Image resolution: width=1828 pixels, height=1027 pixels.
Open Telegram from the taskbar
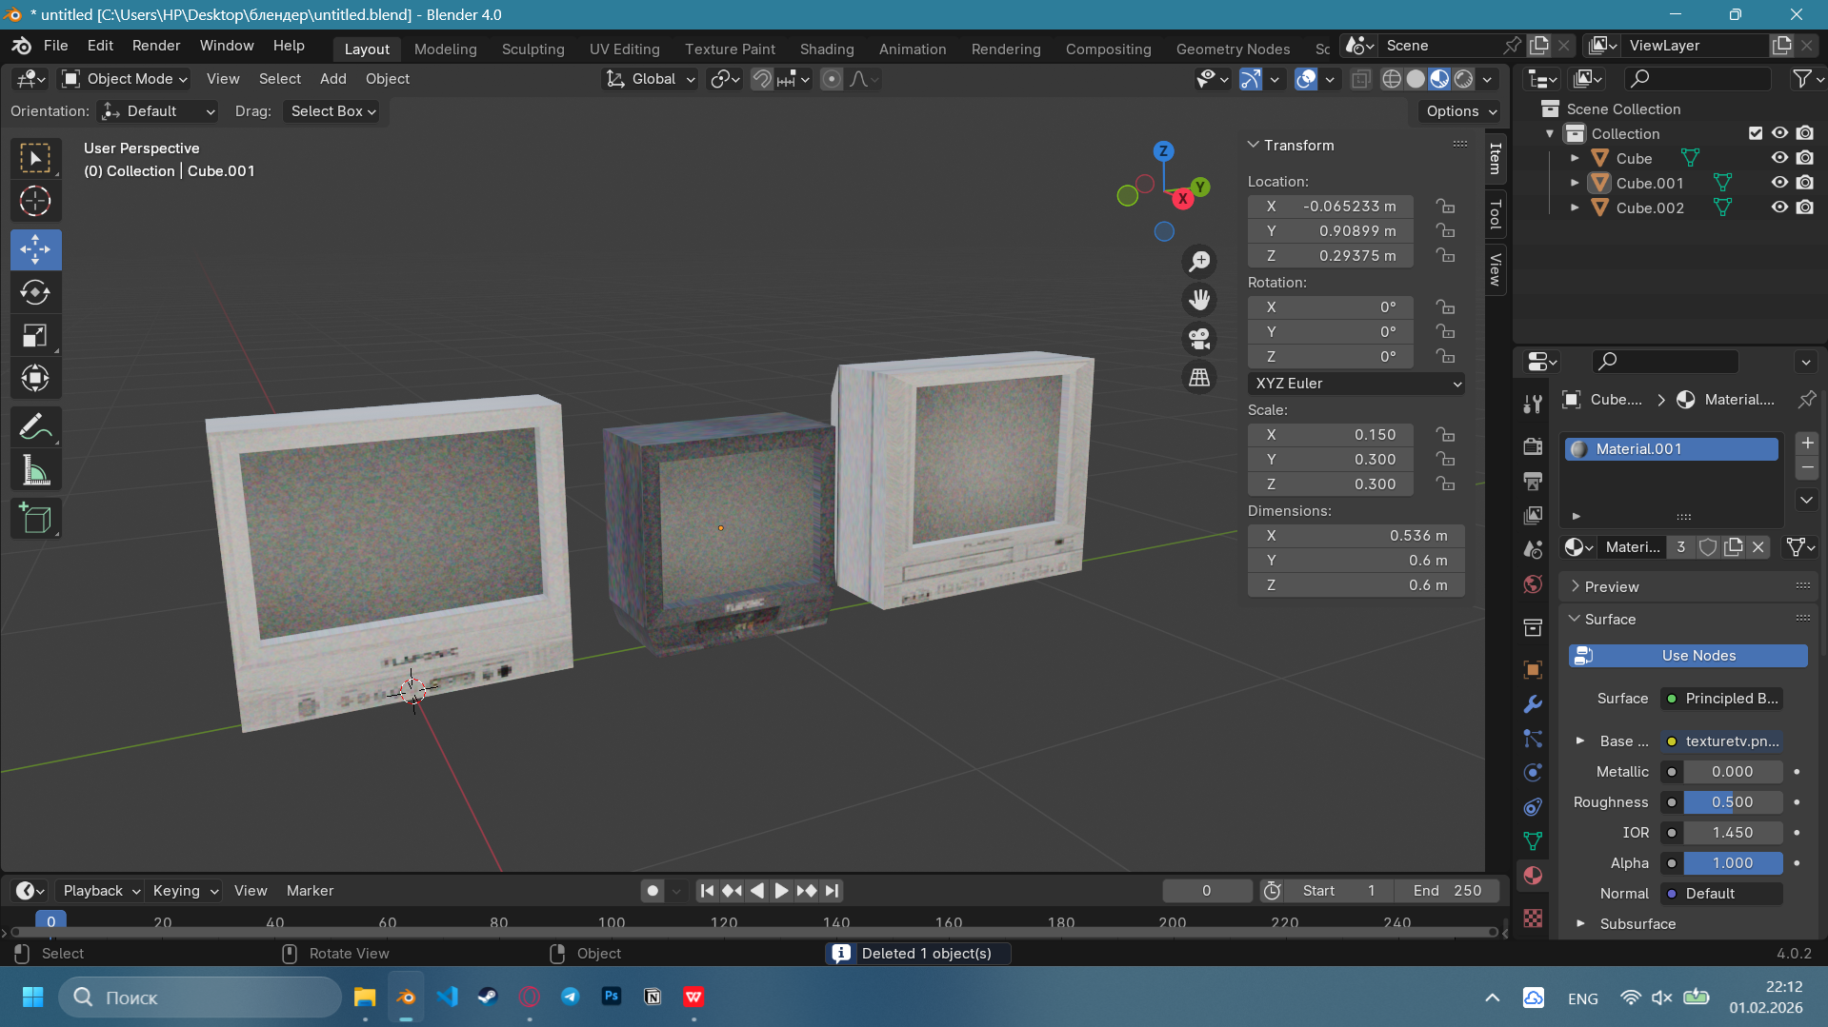[x=570, y=997]
